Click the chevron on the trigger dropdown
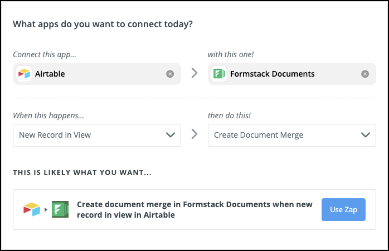The height and width of the screenshot is (251, 389). coord(171,135)
